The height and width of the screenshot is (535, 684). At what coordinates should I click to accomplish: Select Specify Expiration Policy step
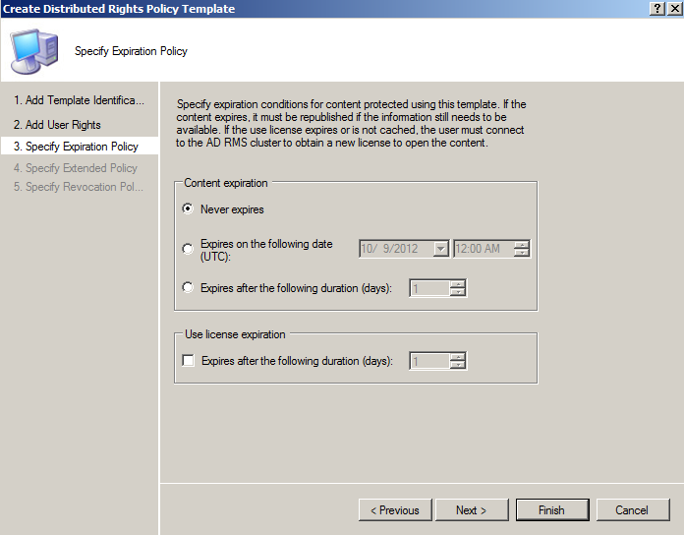click(x=76, y=147)
